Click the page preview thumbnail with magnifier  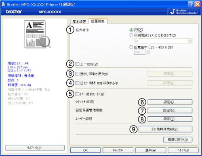tap(38, 34)
